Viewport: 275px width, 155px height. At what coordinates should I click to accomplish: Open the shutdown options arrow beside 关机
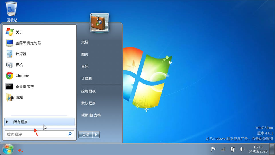pyautogui.click(x=96, y=135)
